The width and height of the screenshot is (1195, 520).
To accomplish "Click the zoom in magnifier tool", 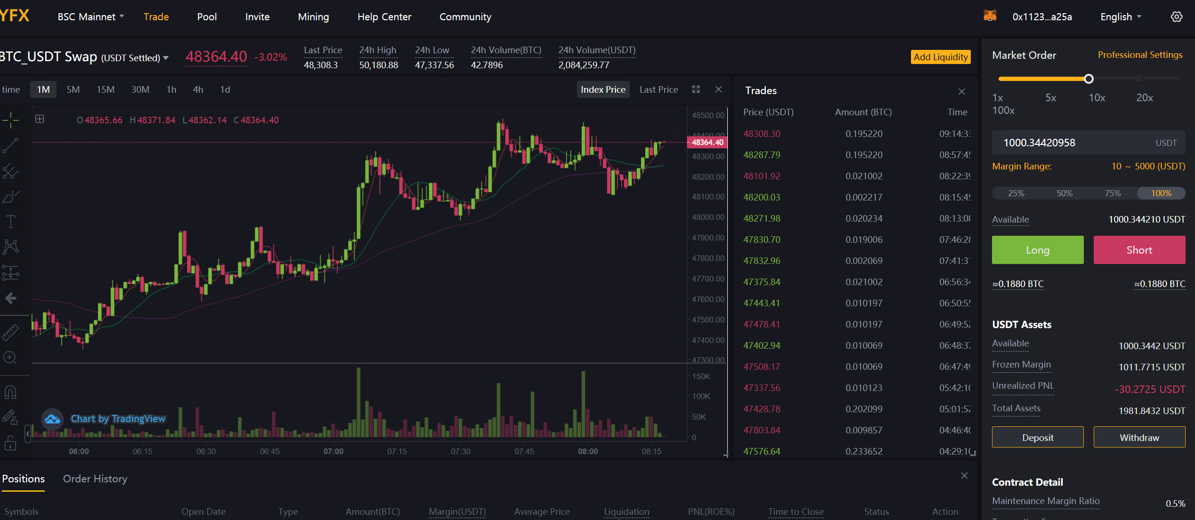I will (10, 358).
